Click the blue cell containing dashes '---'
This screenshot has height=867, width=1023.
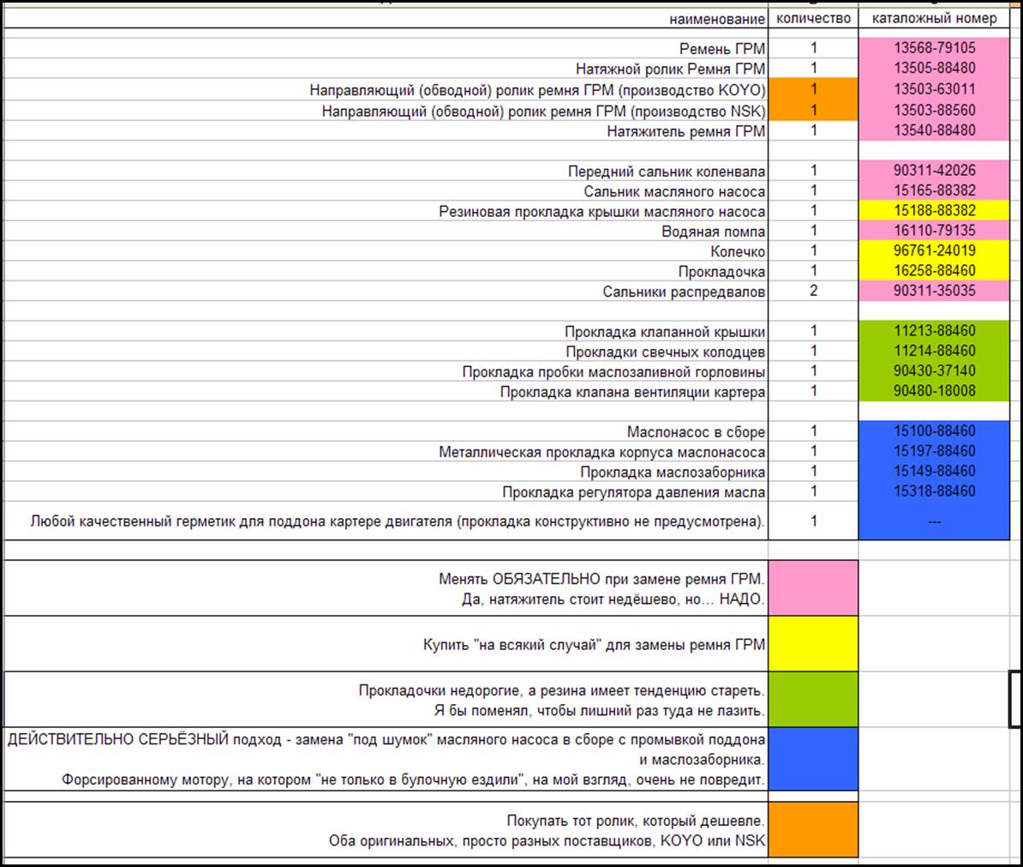[x=935, y=521]
